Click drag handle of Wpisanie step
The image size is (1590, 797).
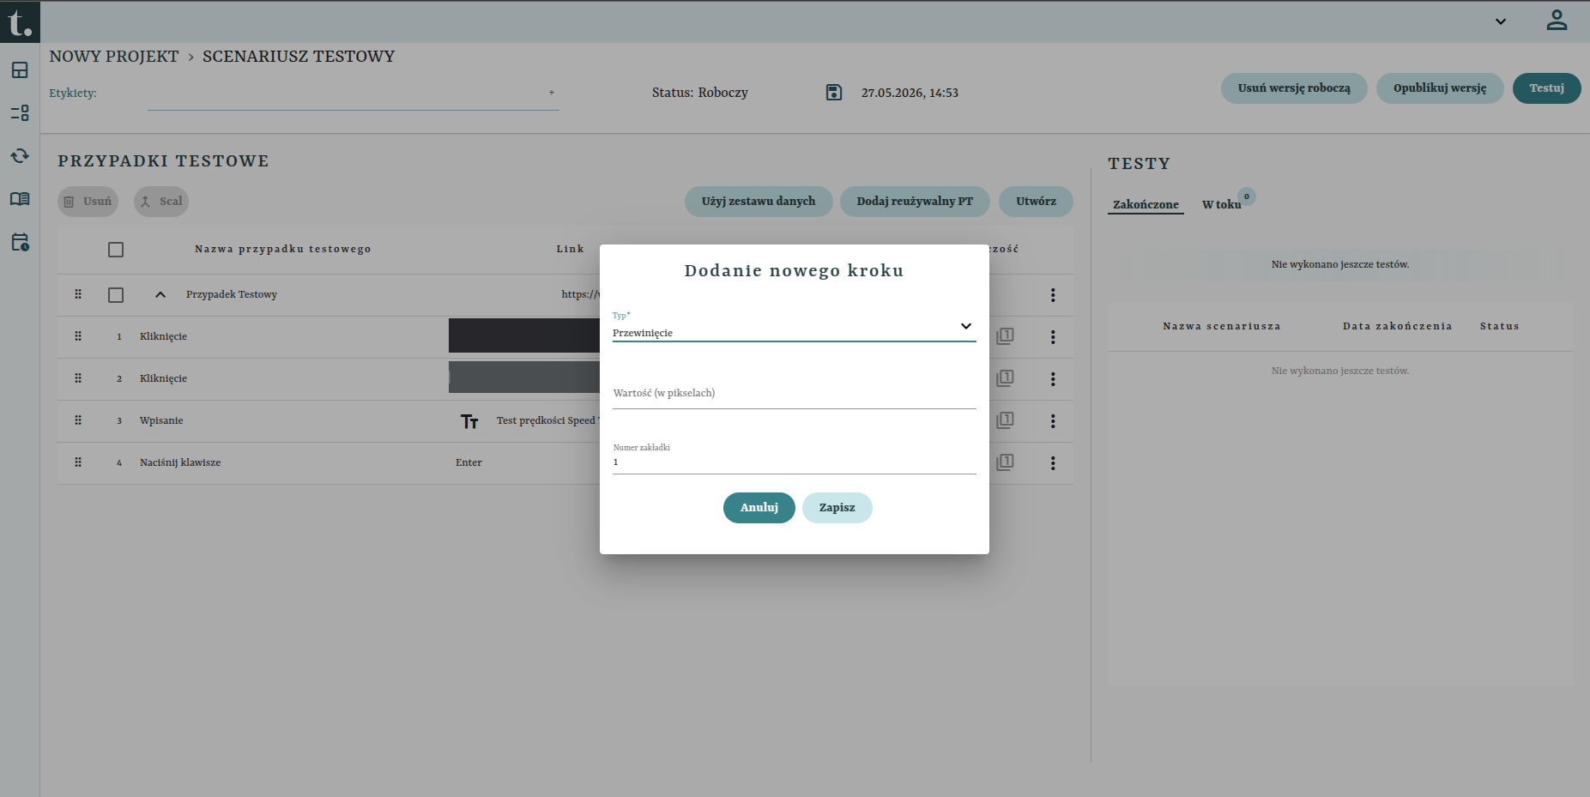point(78,420)
